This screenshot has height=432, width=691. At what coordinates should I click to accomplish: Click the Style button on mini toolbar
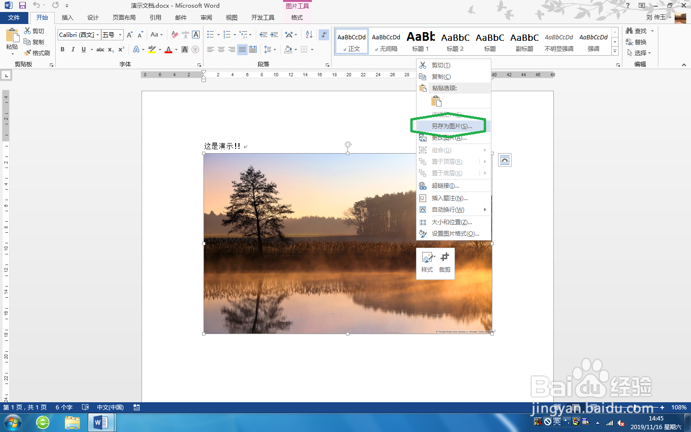pyautogui.click(x=427, y=263)
